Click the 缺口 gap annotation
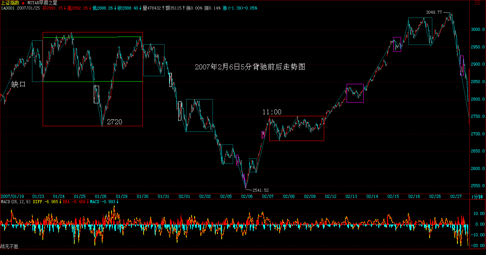 pyautogui.click(x=18, y=84)
